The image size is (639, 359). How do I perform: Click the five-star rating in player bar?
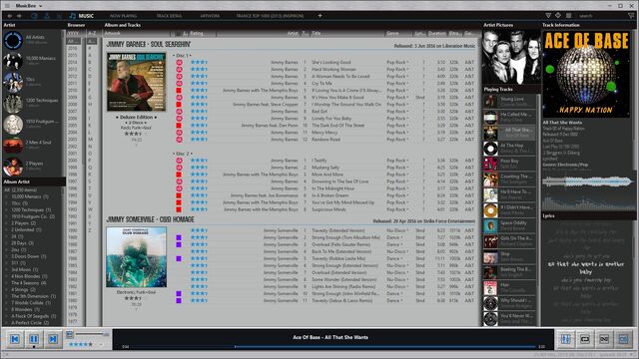click(x=80, y=344)
